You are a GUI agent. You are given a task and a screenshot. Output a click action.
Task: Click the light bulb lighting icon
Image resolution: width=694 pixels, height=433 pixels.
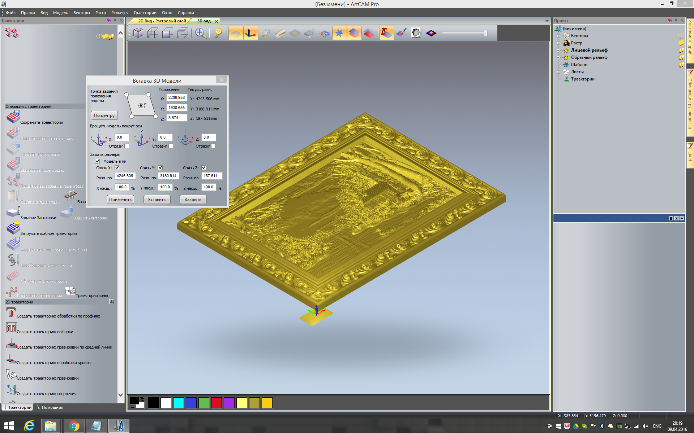pyautogui.click(x=218, y=33)
